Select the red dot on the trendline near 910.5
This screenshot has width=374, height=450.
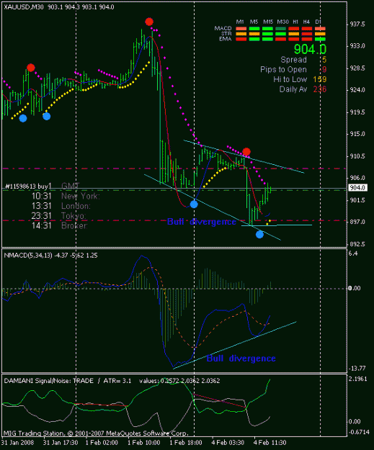coord(246,152)
